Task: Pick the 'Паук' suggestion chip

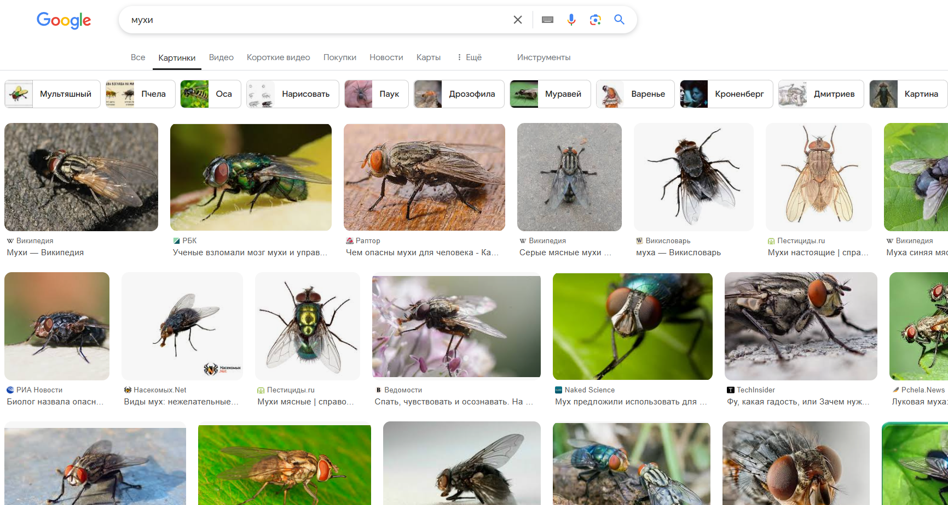Action: [x=377, y=94]
